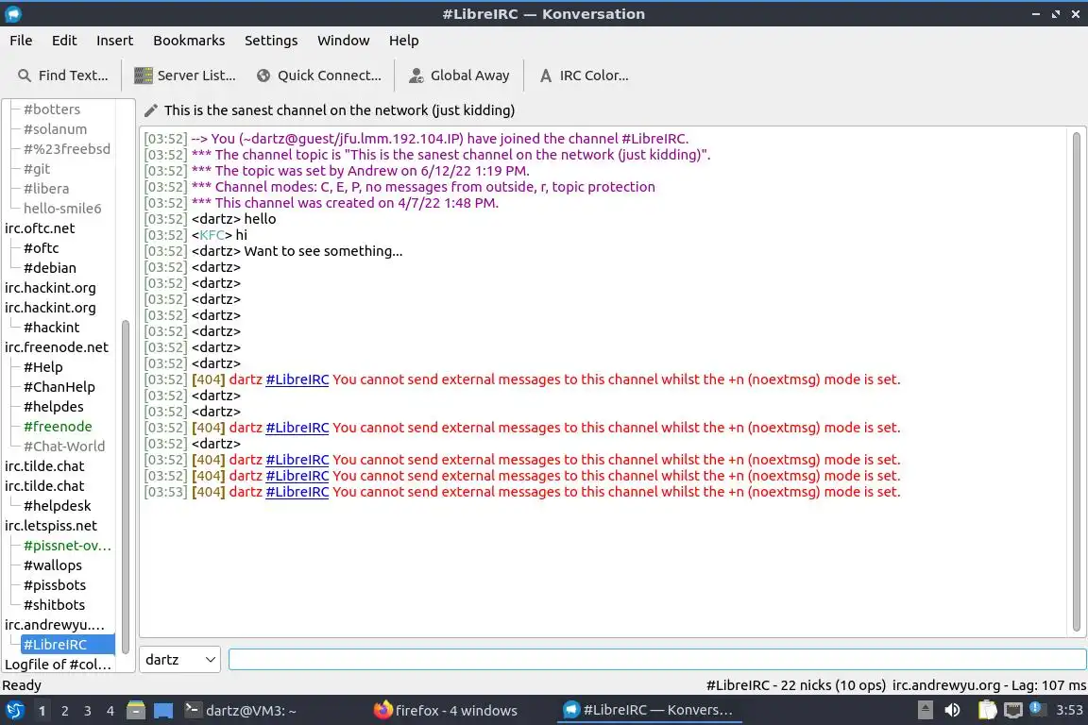The height and width of the screenshot is (725, 1088).
Task: Switch to virtual desktop 4
Action: tap(110, 711)
